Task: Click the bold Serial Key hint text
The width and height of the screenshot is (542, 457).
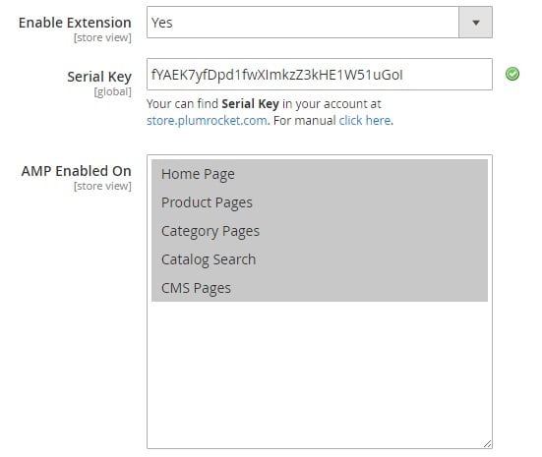Action: 250,104
